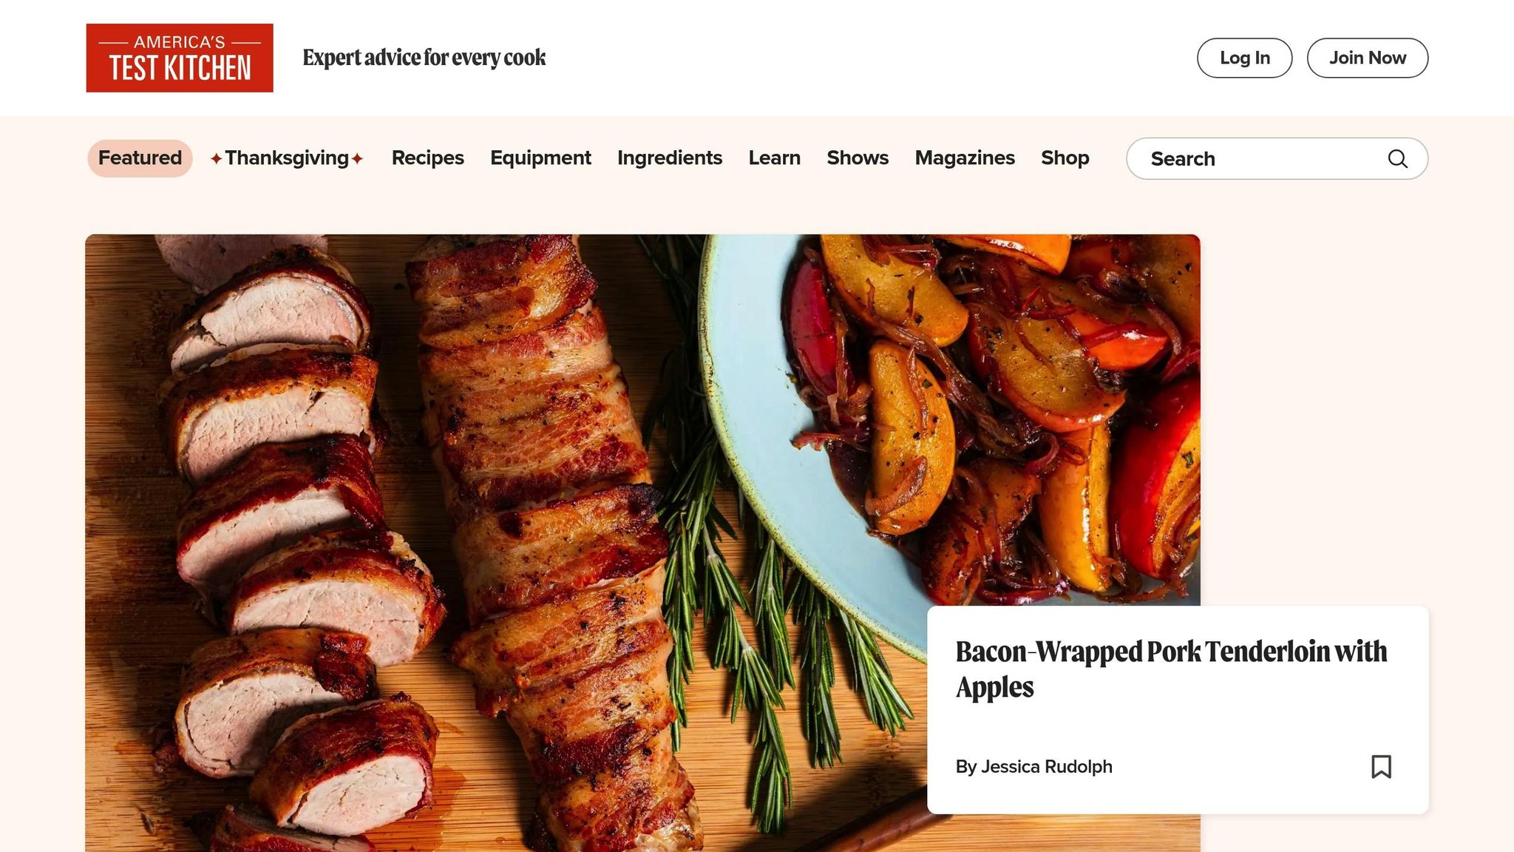
Task: Click the star right of Thanksgiving
Action: point(357,158)
